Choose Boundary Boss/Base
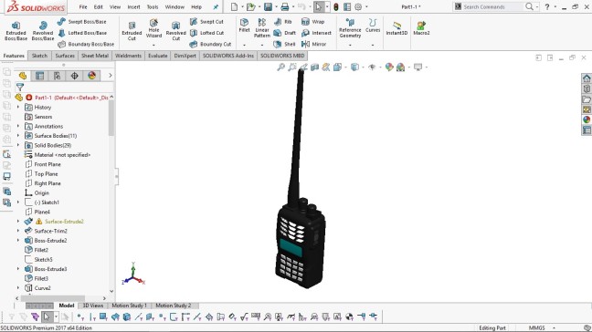Screen dimensions: 592x332 click(x=86, y=44)
